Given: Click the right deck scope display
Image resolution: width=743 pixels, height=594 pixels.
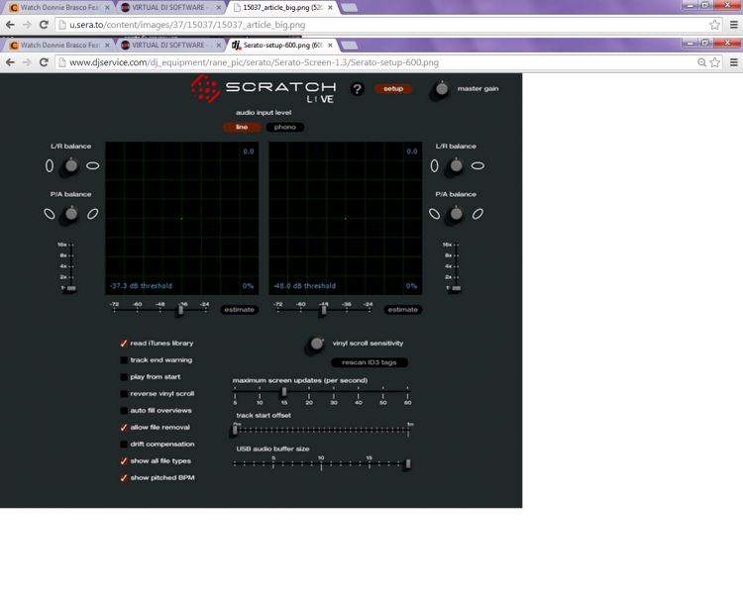Looking at the screenshot, I should tap(346, 219).
